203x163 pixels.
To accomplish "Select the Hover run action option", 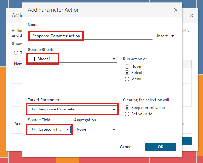I will [127, 66].
